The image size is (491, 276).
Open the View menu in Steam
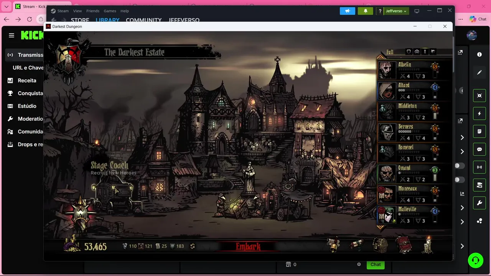point(77,11)
